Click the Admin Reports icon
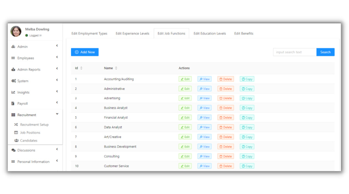 pyautogui.click(x=13, y=69)
